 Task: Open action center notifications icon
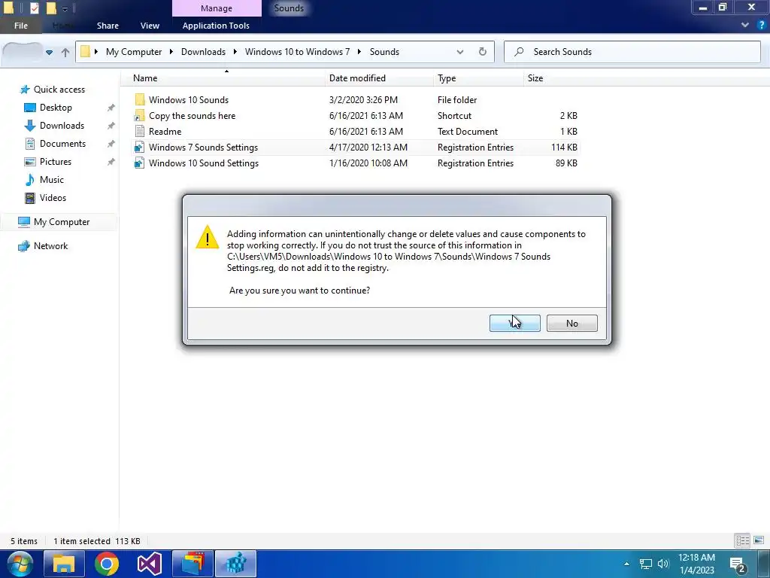click(x=738, y=564)
